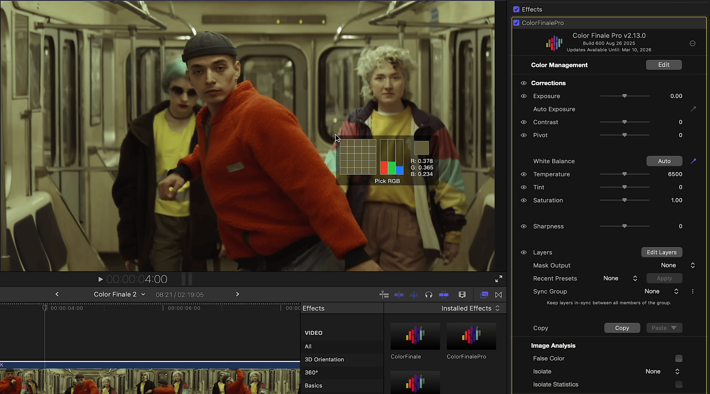The image size is (710, 394).
Task: Open the clip appearance filmstrip menu
Action: 462,295
